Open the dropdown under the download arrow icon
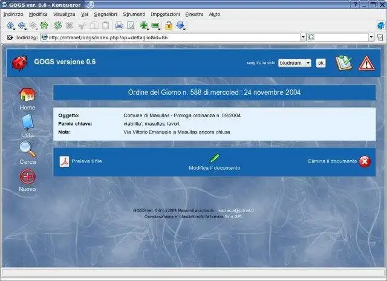The height and width of the screenshot is (281, 387). click(184, 30)
